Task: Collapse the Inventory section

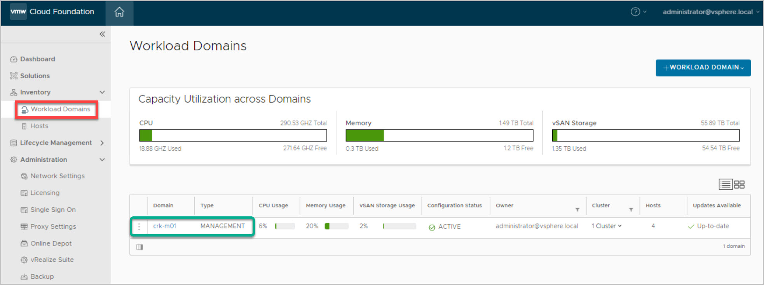Action: 102,92
